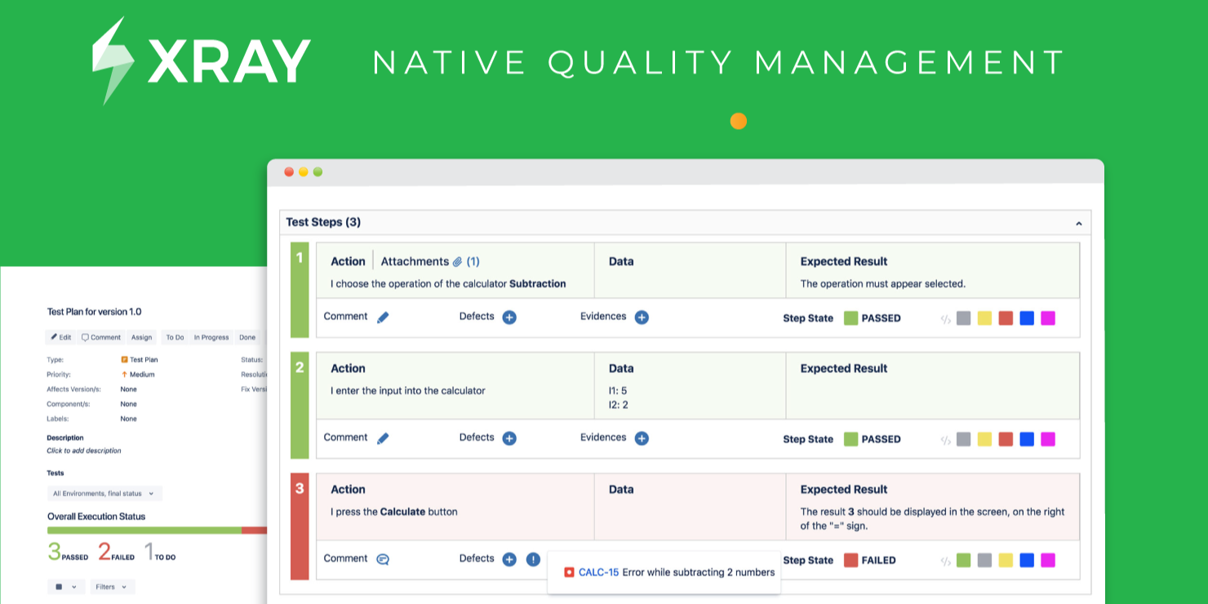Open the CALC-15 defect link
The image size is (1208, 604).
598,572
